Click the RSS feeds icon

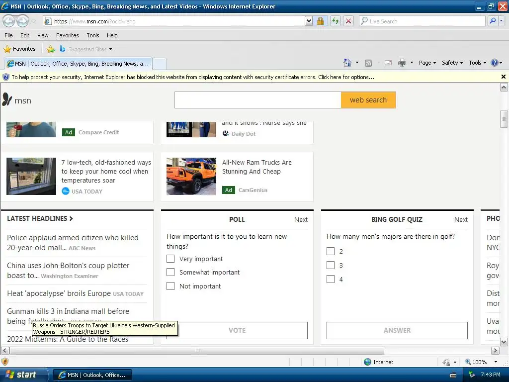368,63
